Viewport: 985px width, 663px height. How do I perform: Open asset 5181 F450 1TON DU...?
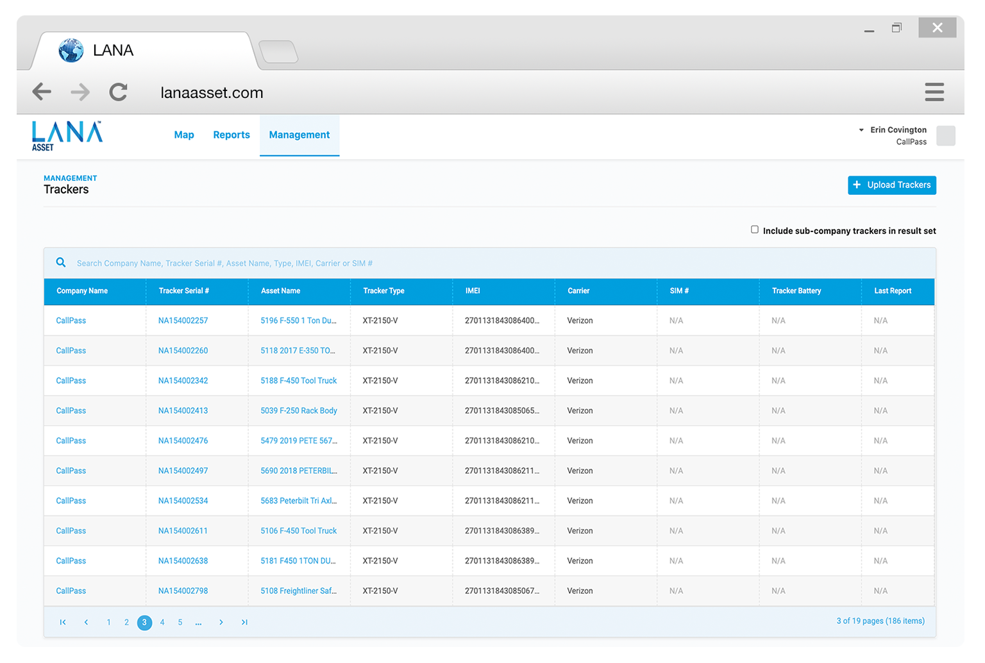pos(298,561)
